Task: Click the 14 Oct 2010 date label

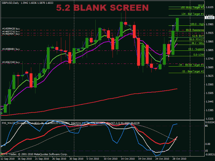Action: 128,159
